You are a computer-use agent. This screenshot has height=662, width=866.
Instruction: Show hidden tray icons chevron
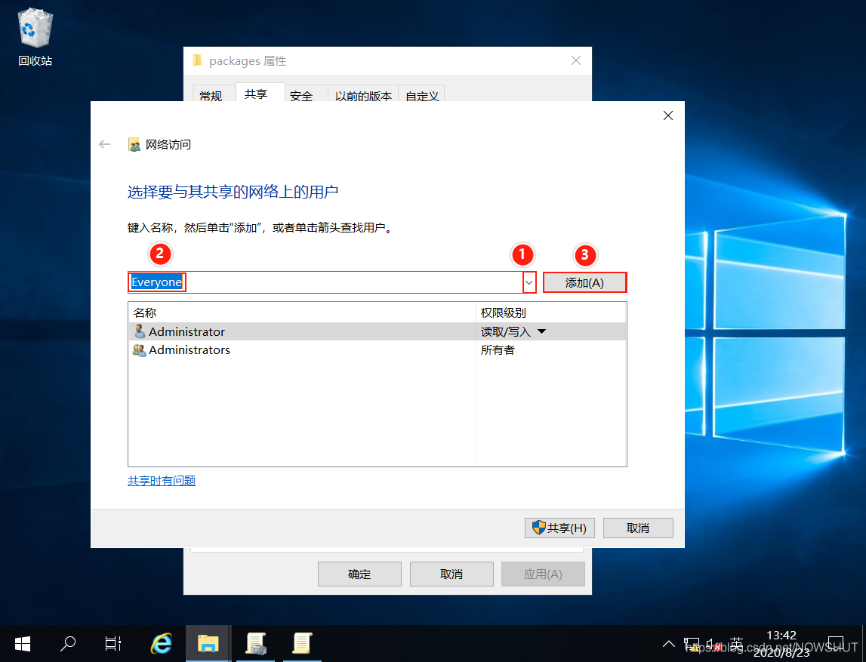pyautogui.click(x=669, y=644)
